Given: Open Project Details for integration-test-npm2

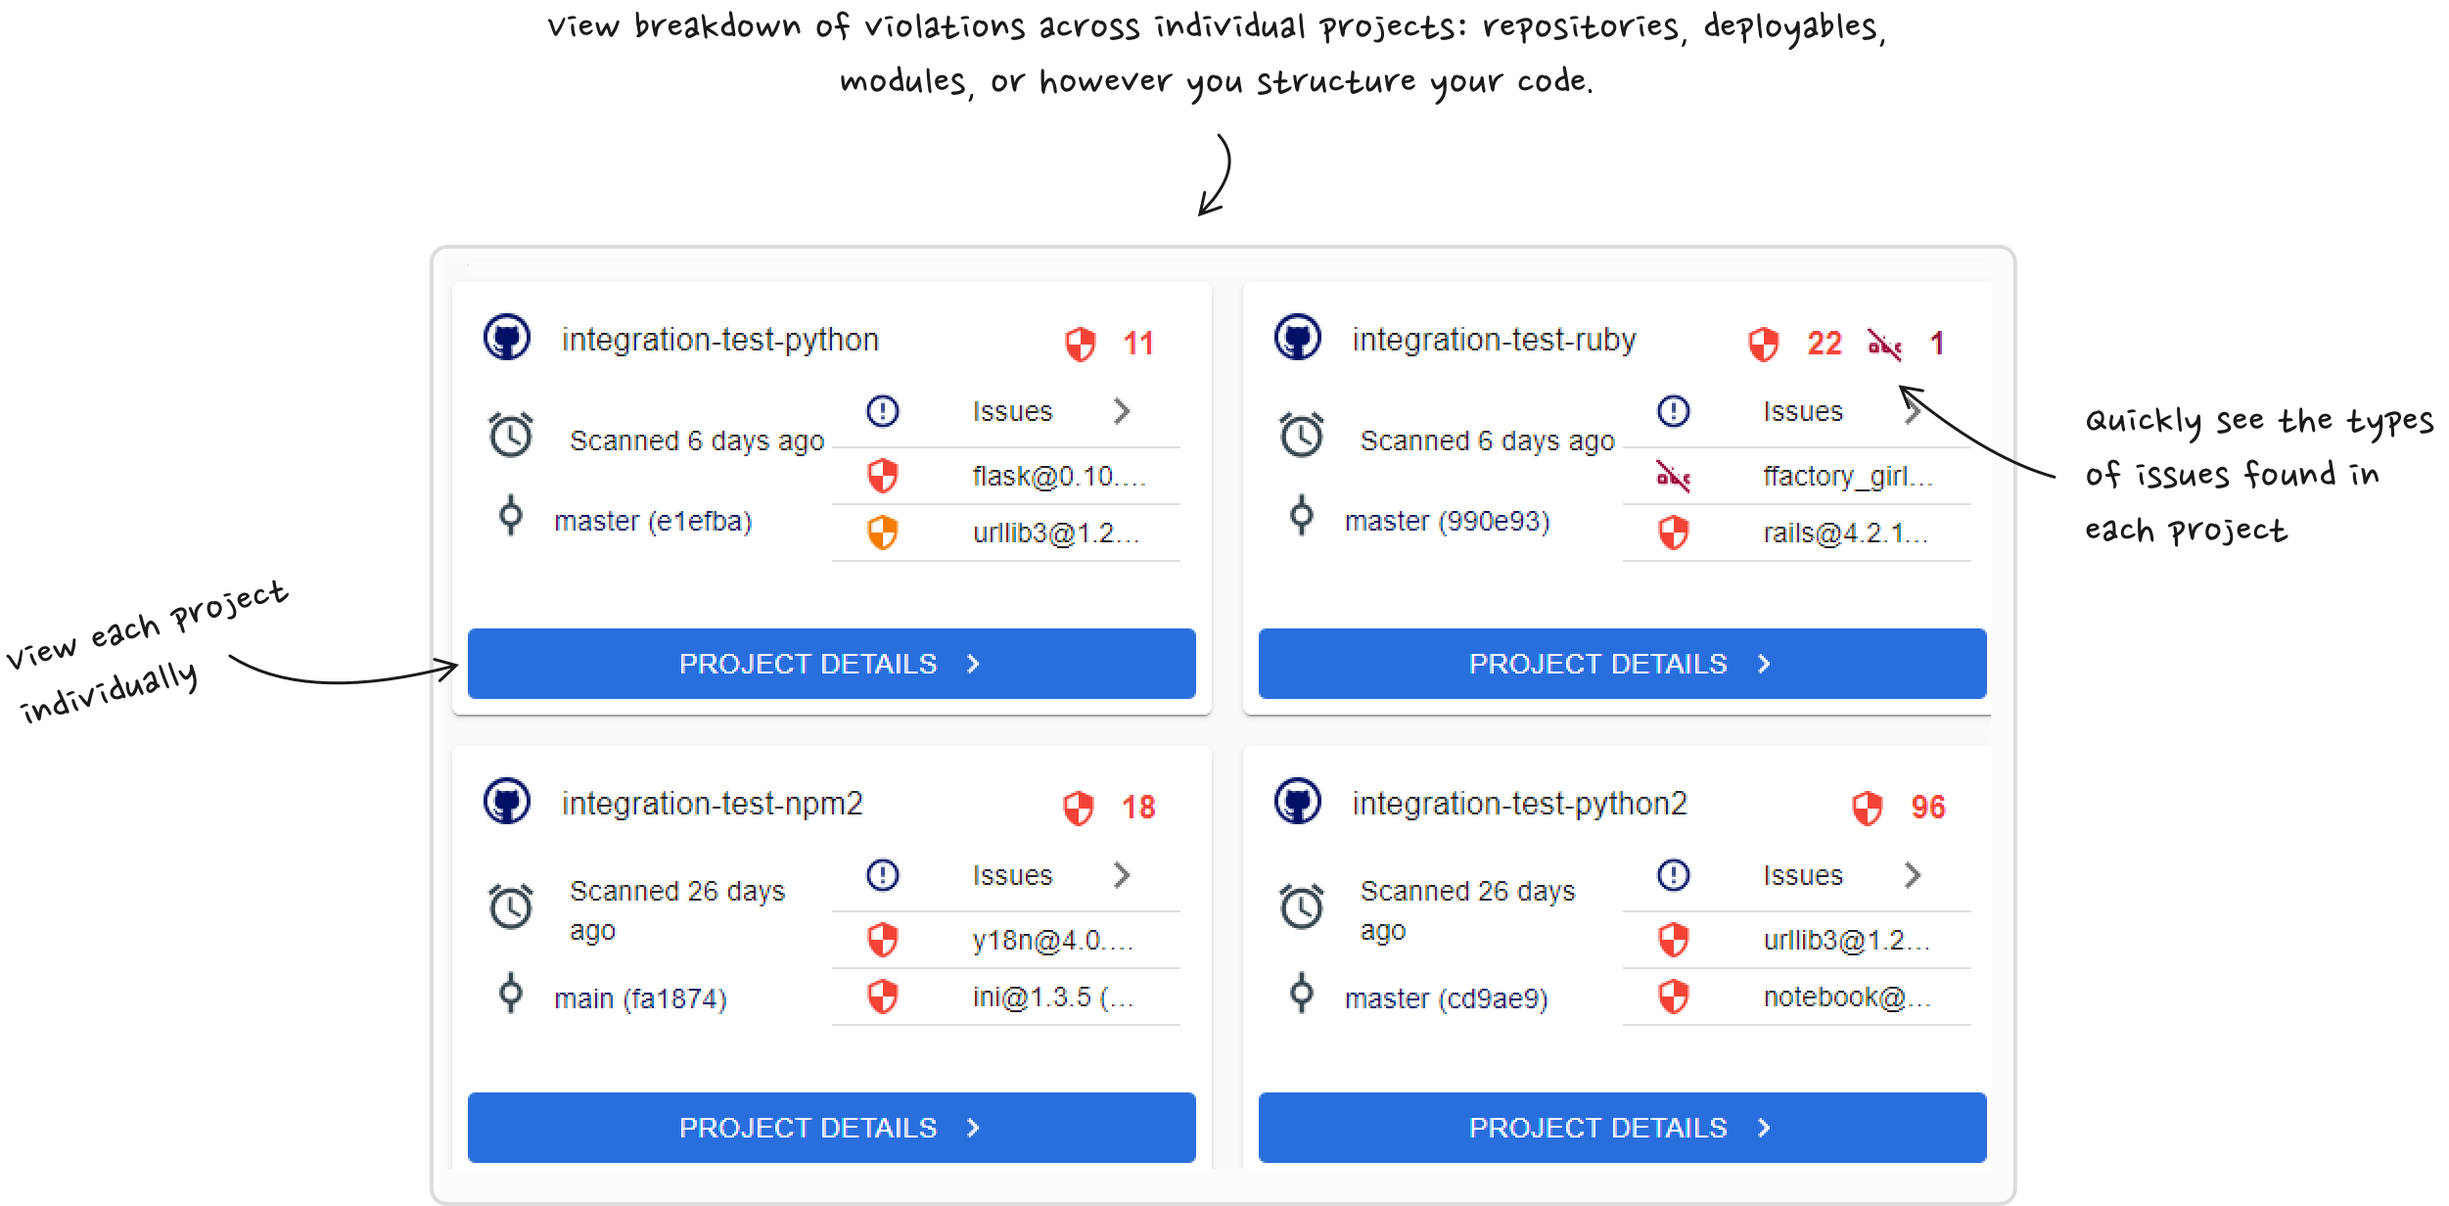Looking at the screenshot, I should pos(831,1128).
